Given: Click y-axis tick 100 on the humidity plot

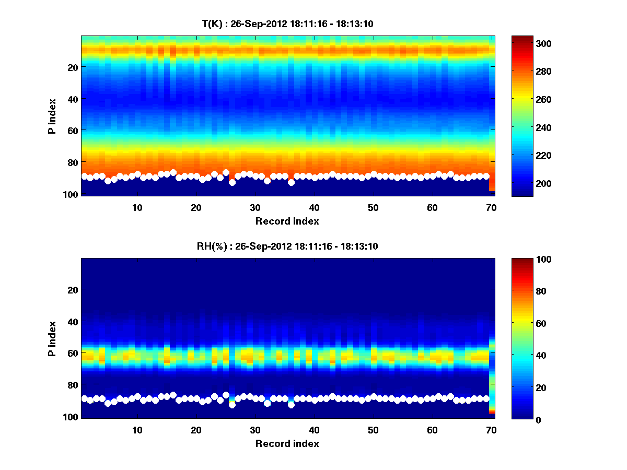Looking at the screenshot, I should pyautogui.click(x=72, y=416).
